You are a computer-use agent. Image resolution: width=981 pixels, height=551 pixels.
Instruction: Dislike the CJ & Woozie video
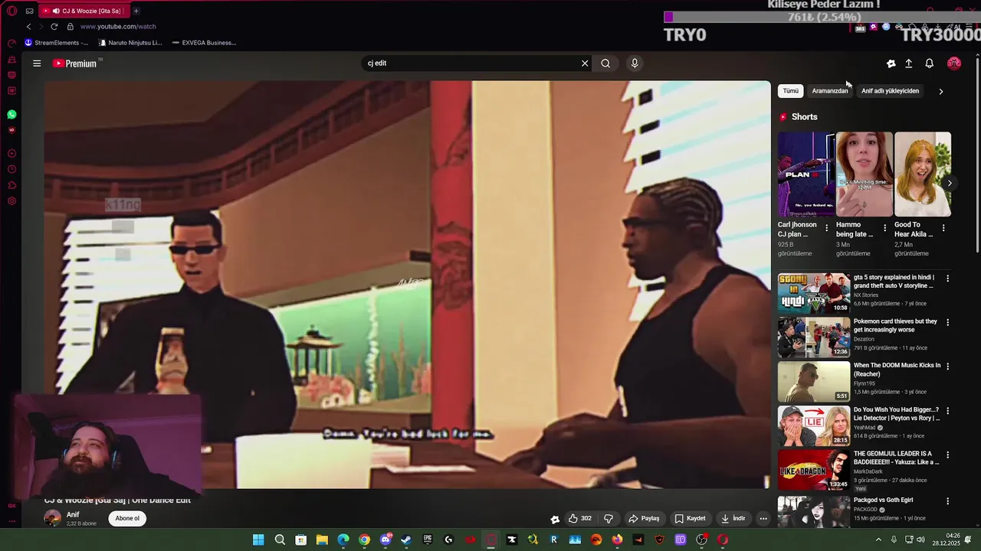coord(609,518)
